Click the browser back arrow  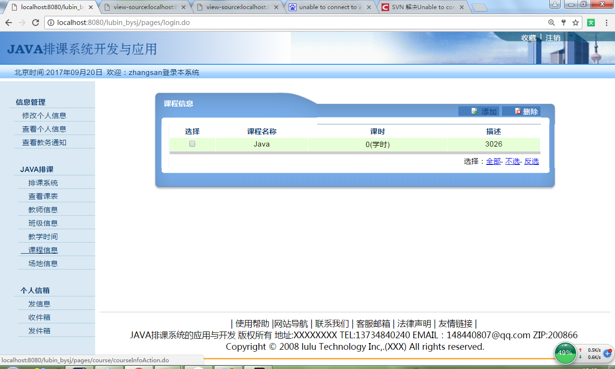pos(8,22)
